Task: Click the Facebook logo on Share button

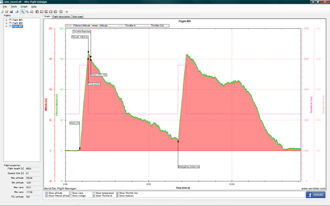Action: point(310,195)
